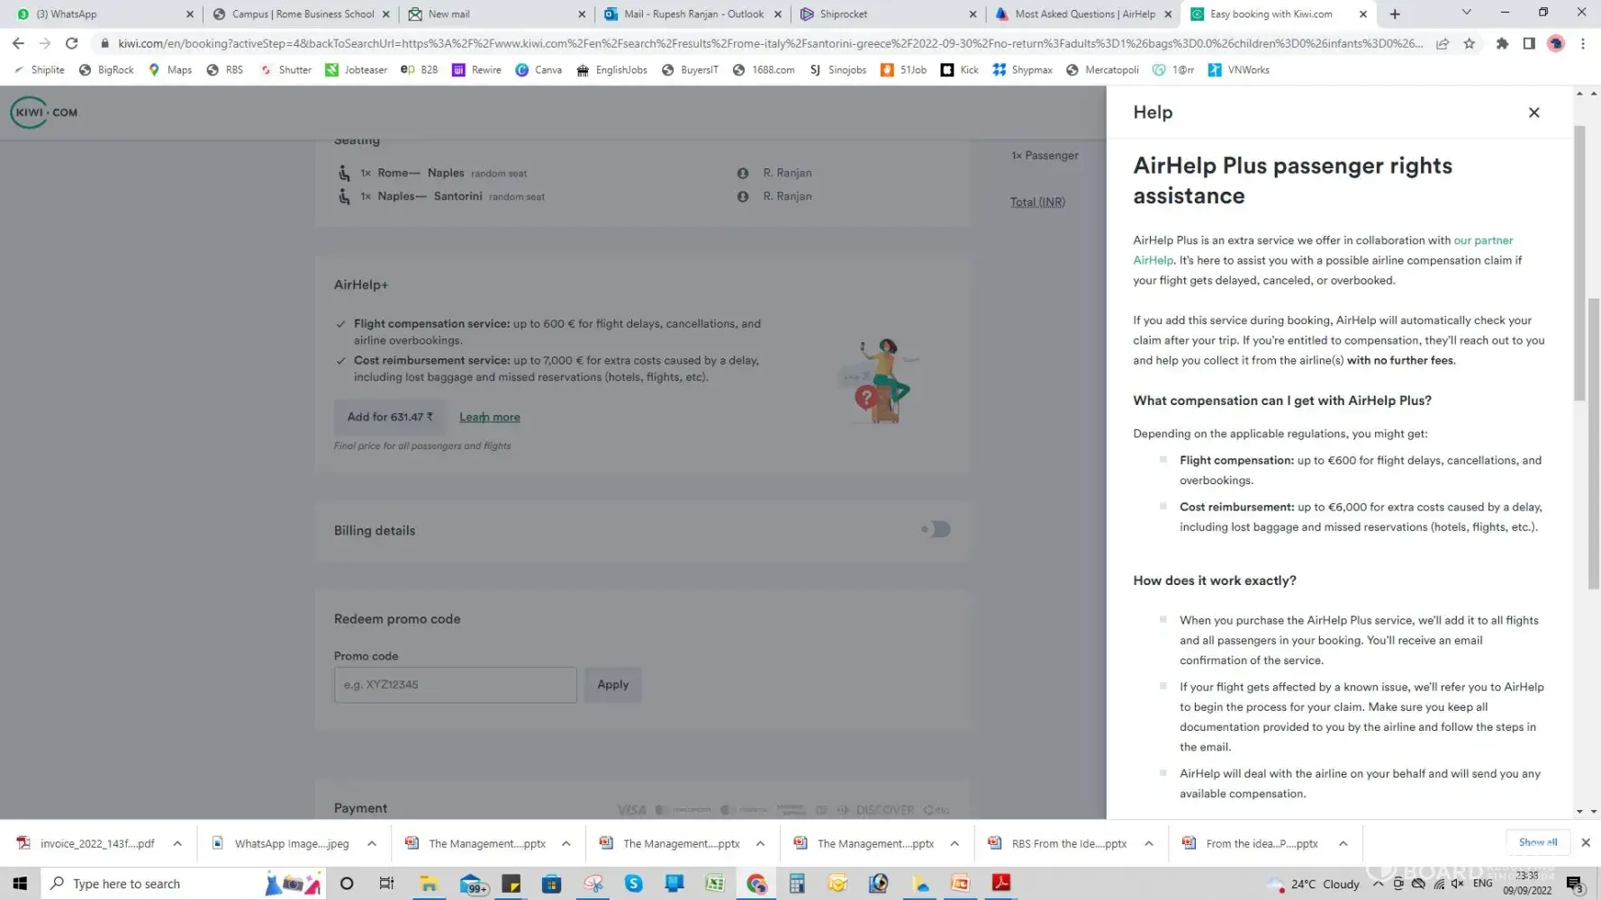This screenshot has height=900, width=1601.
Task: Switch to Mail - Rupesh Ranjan Outlook tab
Action: click(x=693, y=13)
